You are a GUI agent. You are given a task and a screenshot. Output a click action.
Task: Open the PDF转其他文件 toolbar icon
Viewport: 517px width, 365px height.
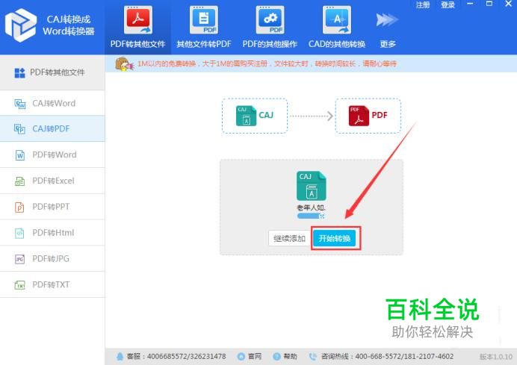click(x=137, y=20)
